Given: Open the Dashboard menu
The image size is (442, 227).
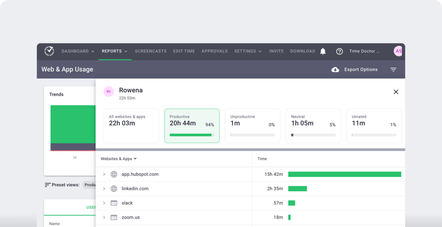Looking at the screenshot, I should (78, 51).
